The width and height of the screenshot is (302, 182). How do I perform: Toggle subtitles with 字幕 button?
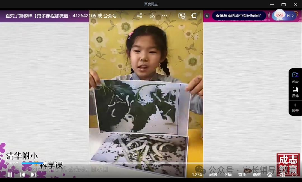pyautogui.click(x=228, y=175)
